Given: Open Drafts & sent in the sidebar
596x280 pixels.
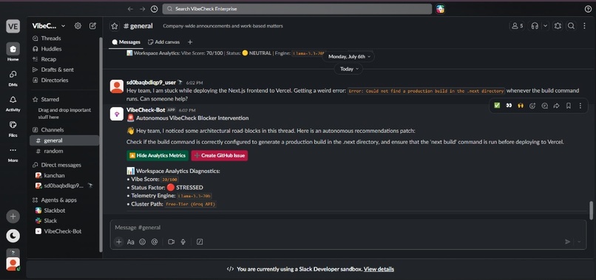Looking at the screenshot, I should [x=58, y=69].
